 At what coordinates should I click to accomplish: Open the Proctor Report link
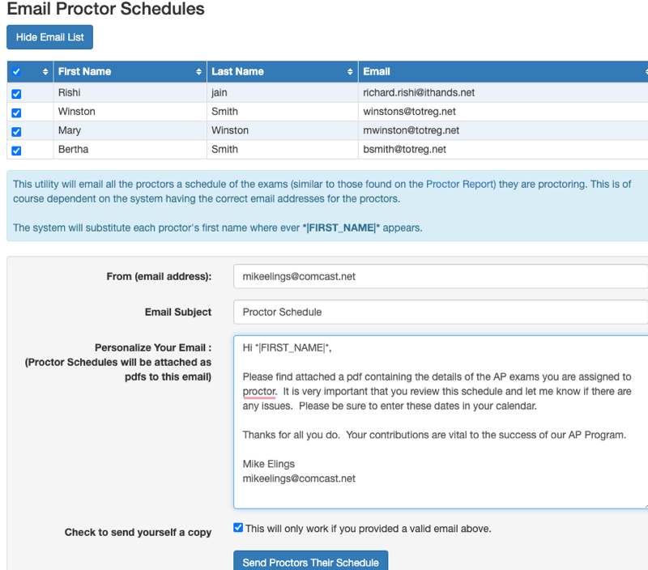[x=461, y=185]
